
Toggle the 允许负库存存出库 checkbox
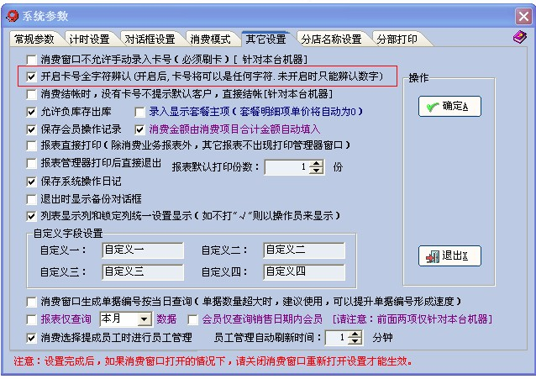click(32, 112)
